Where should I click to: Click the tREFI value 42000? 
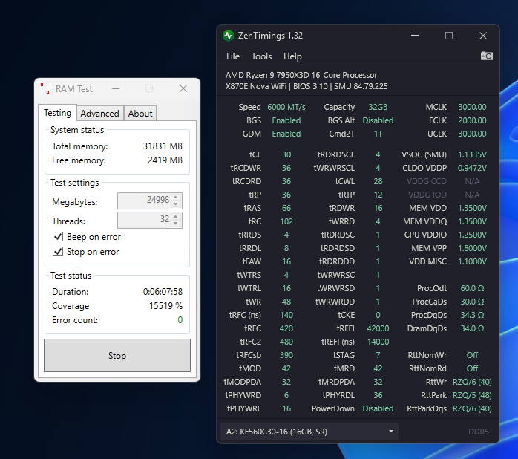pyautogui.click(x=378, y=328)
